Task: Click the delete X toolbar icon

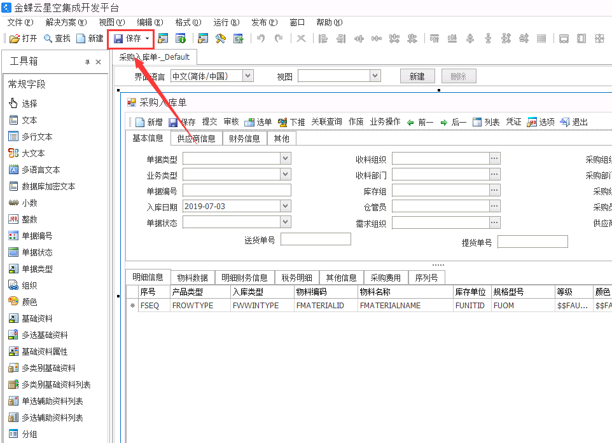Action: point(301,38)
